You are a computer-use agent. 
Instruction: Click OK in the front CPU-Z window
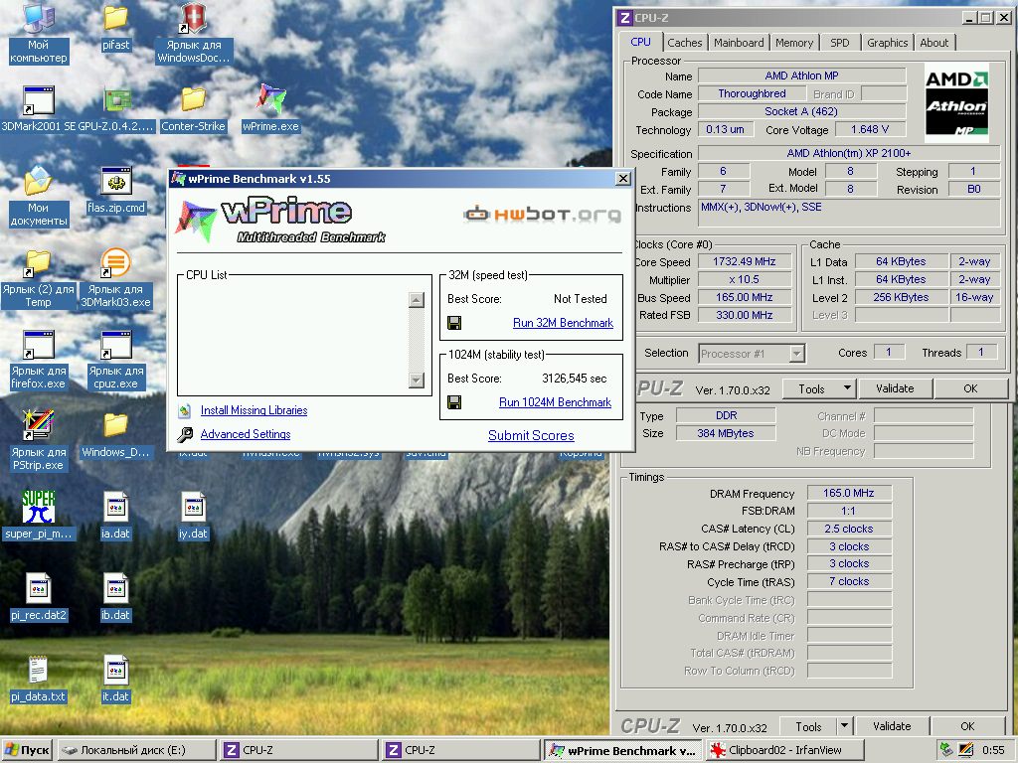point(970,388)
